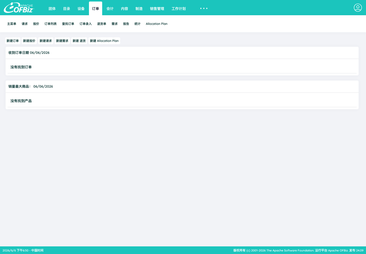This screenshot has width=366, height=254.
Task: Go to the 内容 application tab
Action: [125, 9]
